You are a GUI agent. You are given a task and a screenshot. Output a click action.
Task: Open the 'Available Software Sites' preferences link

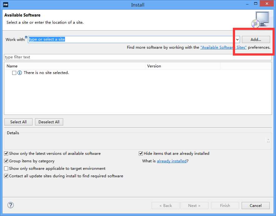point(223,47)
